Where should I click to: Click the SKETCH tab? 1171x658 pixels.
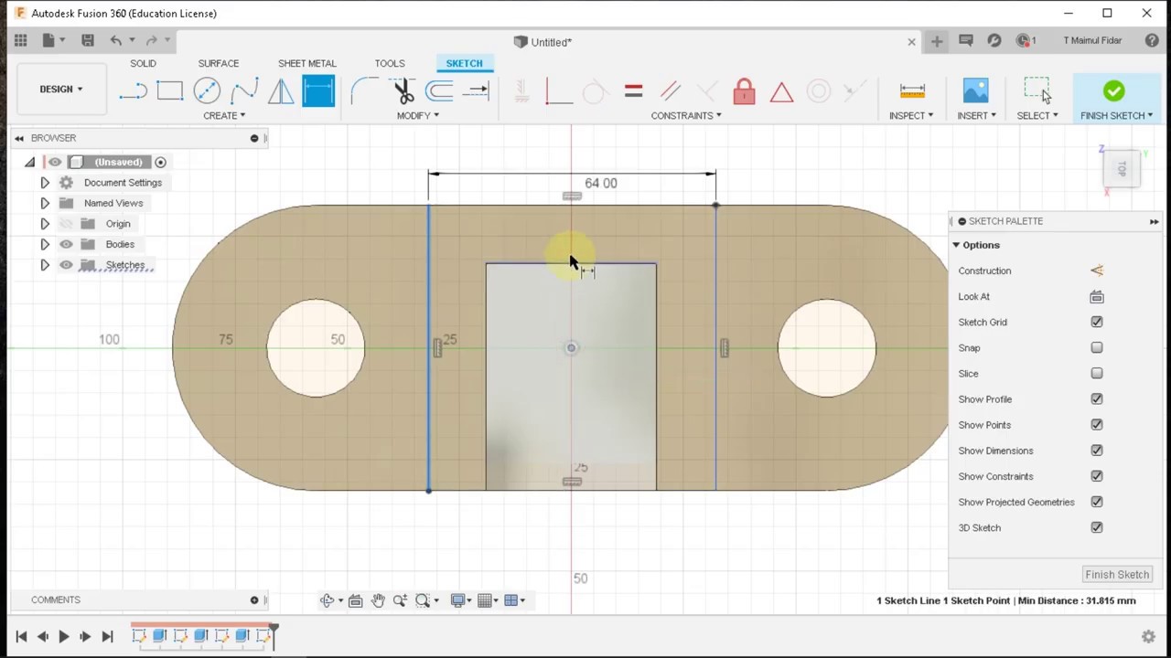[x=464, y=63]
